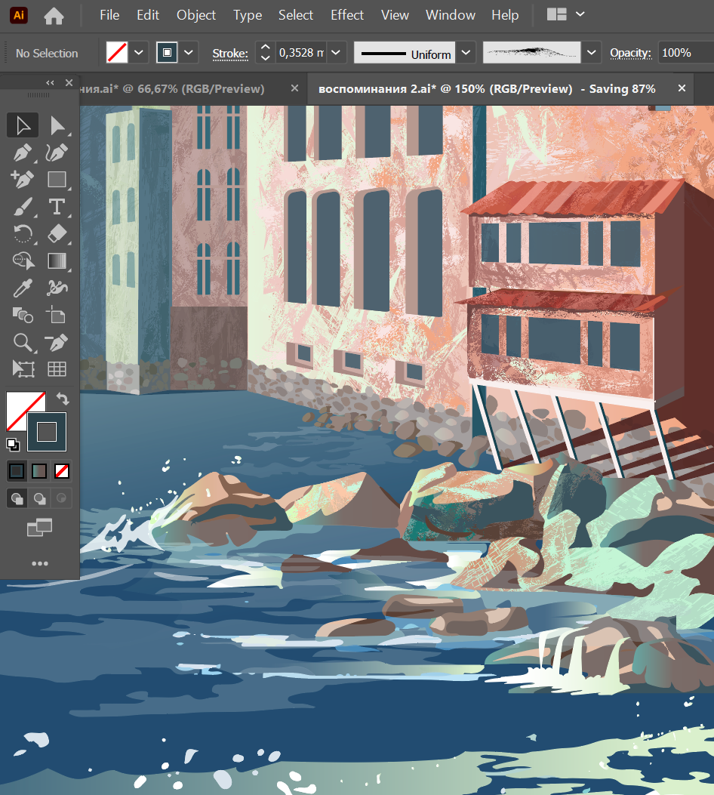Switch to the 66,67% document tab
Image resolution: width=714 pixels, height=795 pixels.
(x=172, y=89)
